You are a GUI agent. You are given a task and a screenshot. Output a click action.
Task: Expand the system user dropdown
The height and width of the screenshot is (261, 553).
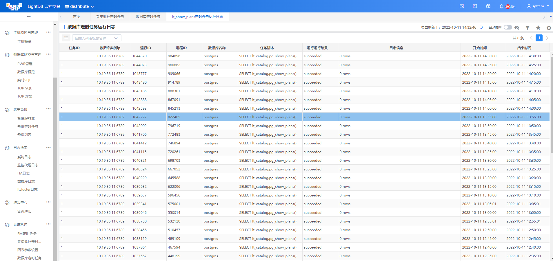click(538, 6)
